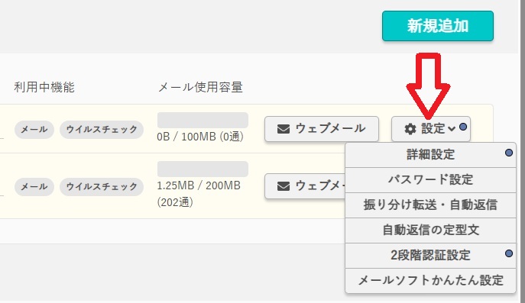Click the blue dot beside 2段階認証設定
The width and height of the screenshot is (525, 303).
click(x=509, y=253)
